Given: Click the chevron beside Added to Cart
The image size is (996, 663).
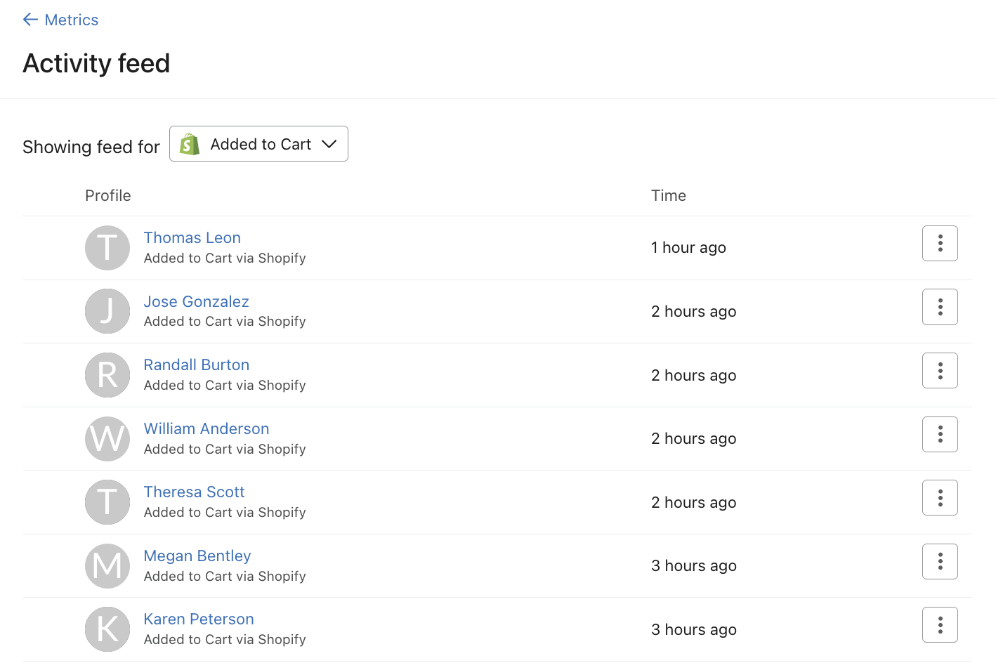Looking at the screenshot, I should pos(328,143).
